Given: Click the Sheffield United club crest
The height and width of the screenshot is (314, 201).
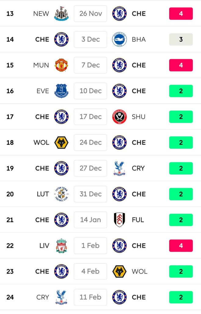Looking at the screenshot, I should pos(119,117).
